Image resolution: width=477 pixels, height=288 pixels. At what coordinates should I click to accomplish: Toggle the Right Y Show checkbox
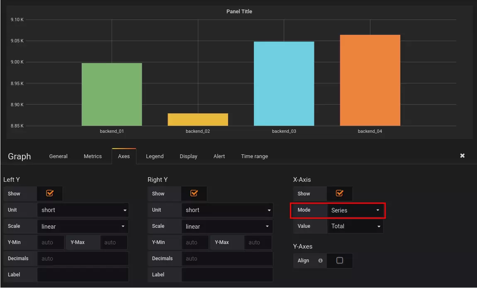pyautogui.click(x=194, y=193)
